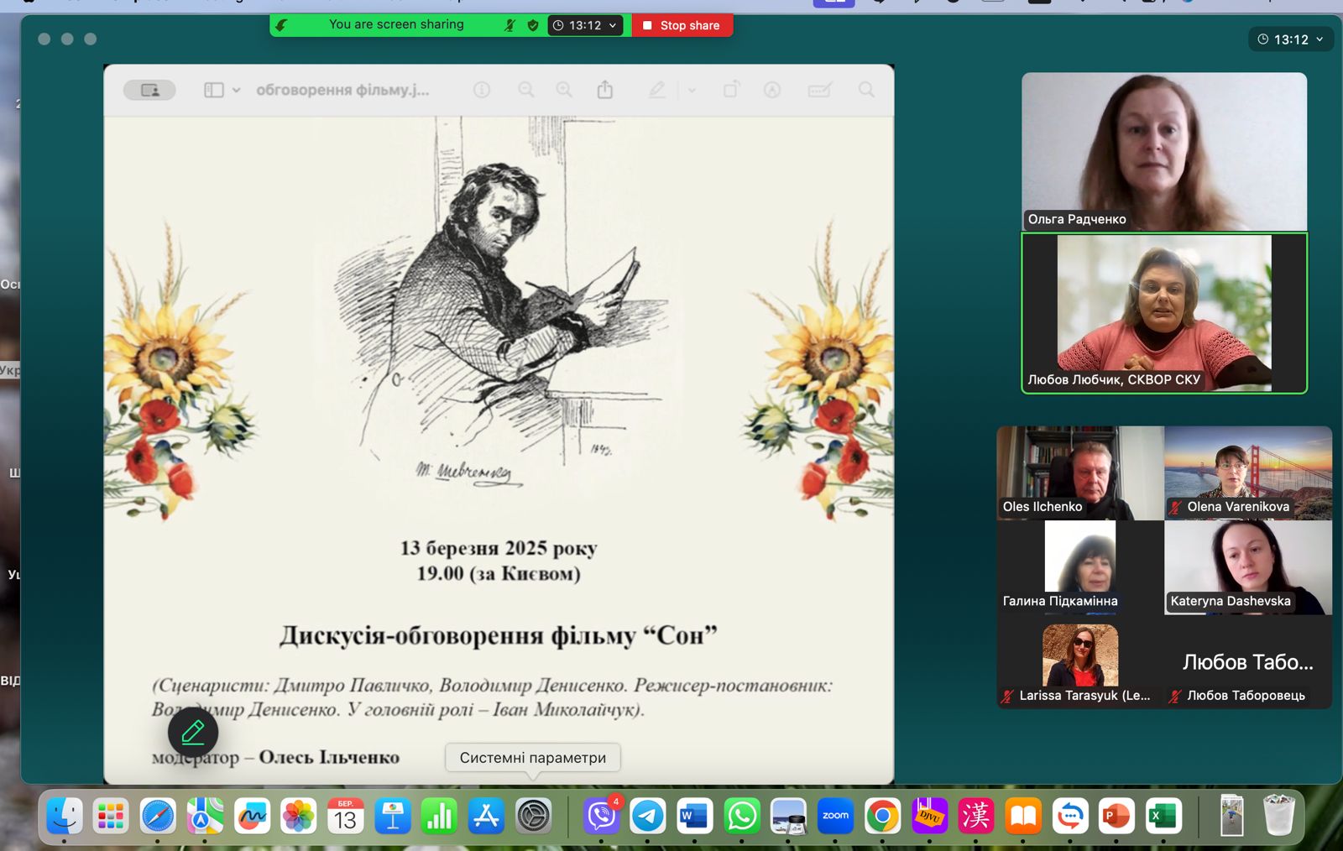The image size is (1343, 851).
Task: Open the Chinese character dictionary app in Dock
Action: click(977, 816)
